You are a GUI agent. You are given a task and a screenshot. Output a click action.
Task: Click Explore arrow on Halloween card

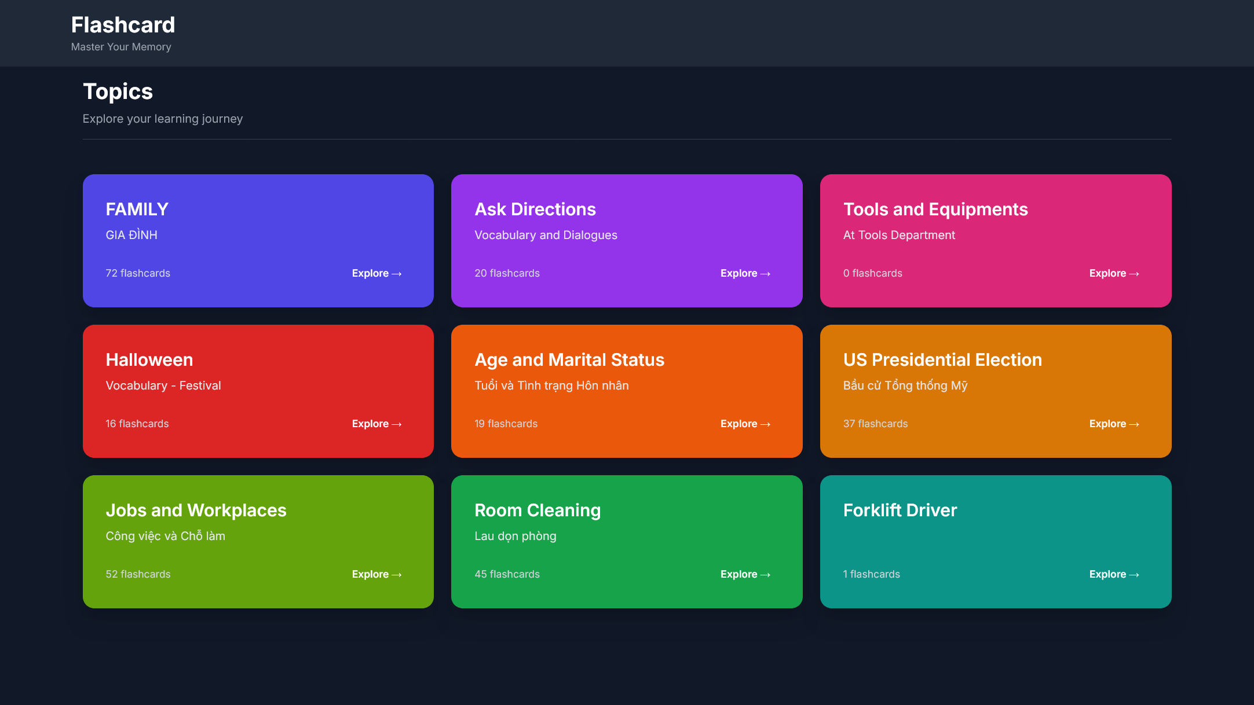[x=376, y=424]
